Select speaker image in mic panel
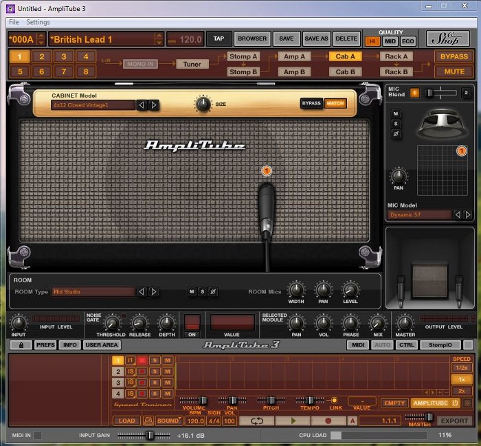Screen dimensions: 481x446 click(x=442, y=124)
